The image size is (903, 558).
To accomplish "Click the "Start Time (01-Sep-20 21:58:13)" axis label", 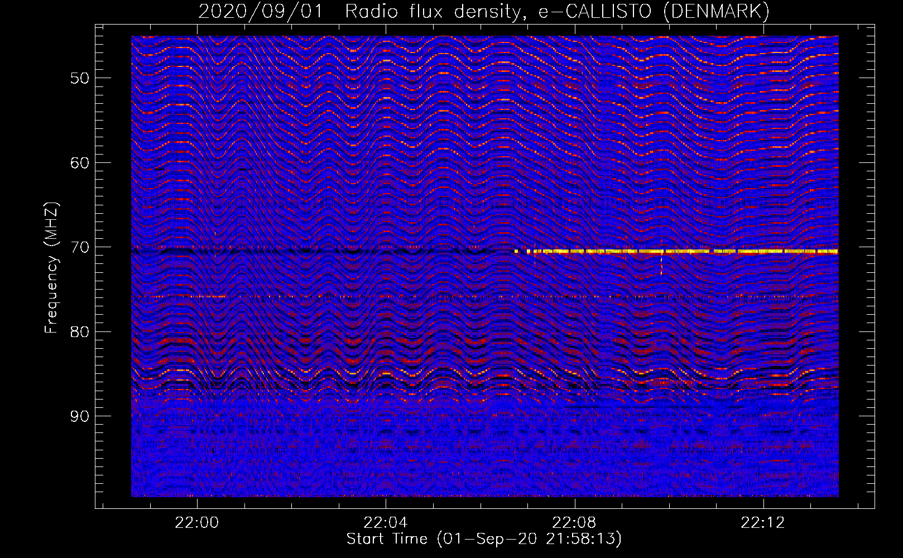I will 484,539.
